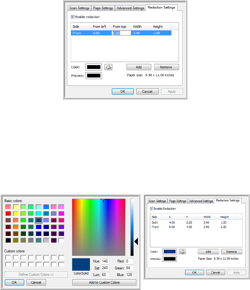Click Cancel in top redaction dialog
This screenshot has width=250, height=290.
(147, 91)
